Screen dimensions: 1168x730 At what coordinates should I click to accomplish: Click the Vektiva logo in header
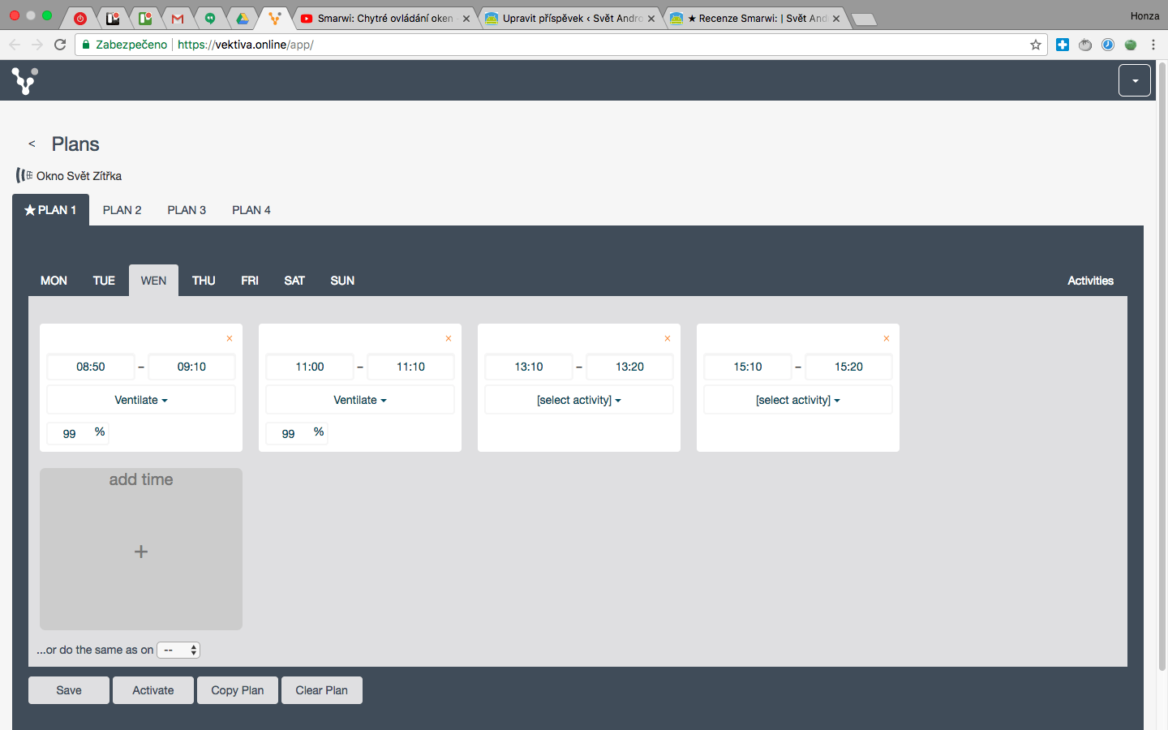(x=24, y=80)
